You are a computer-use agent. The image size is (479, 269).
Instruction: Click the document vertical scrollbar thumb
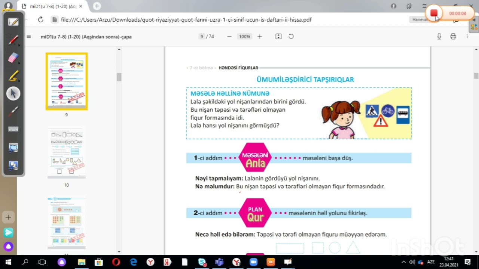[476, 76]
